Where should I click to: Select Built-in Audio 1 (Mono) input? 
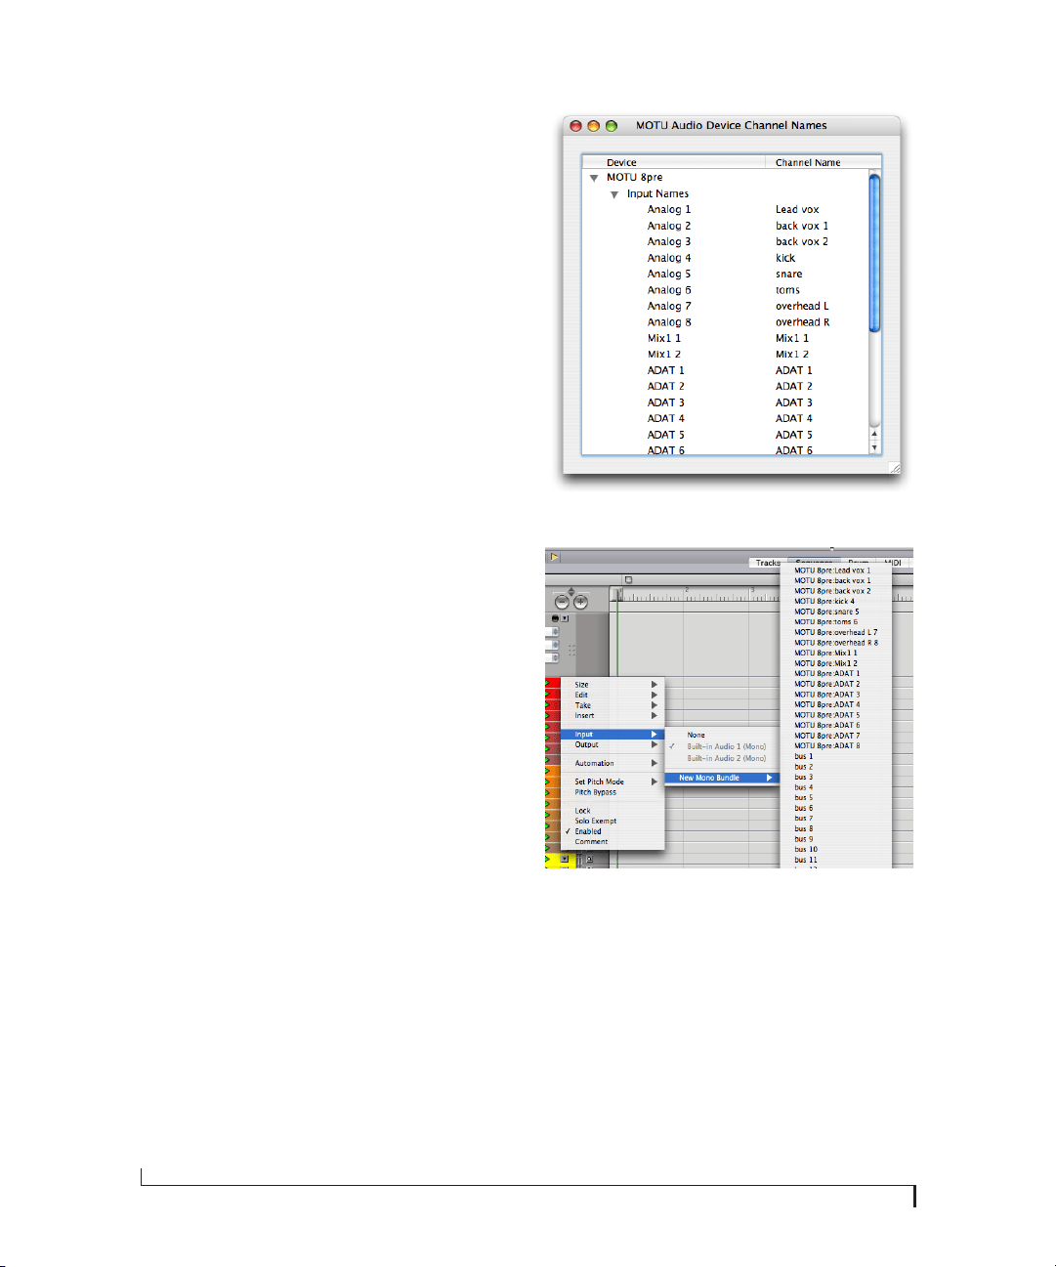point(722,746)
